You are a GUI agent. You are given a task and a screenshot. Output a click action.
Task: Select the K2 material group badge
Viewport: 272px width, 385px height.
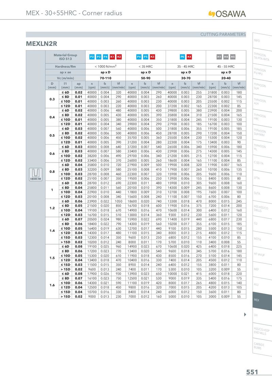(x=119, y=57)
